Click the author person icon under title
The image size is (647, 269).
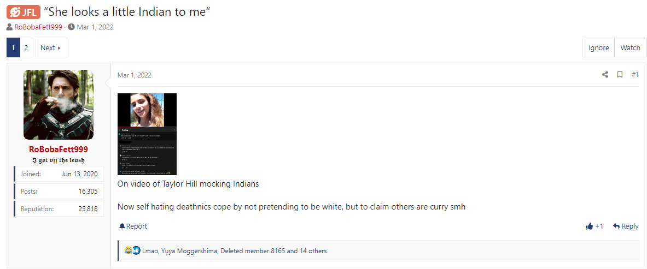pyautogui.click(x=9, y=27)
